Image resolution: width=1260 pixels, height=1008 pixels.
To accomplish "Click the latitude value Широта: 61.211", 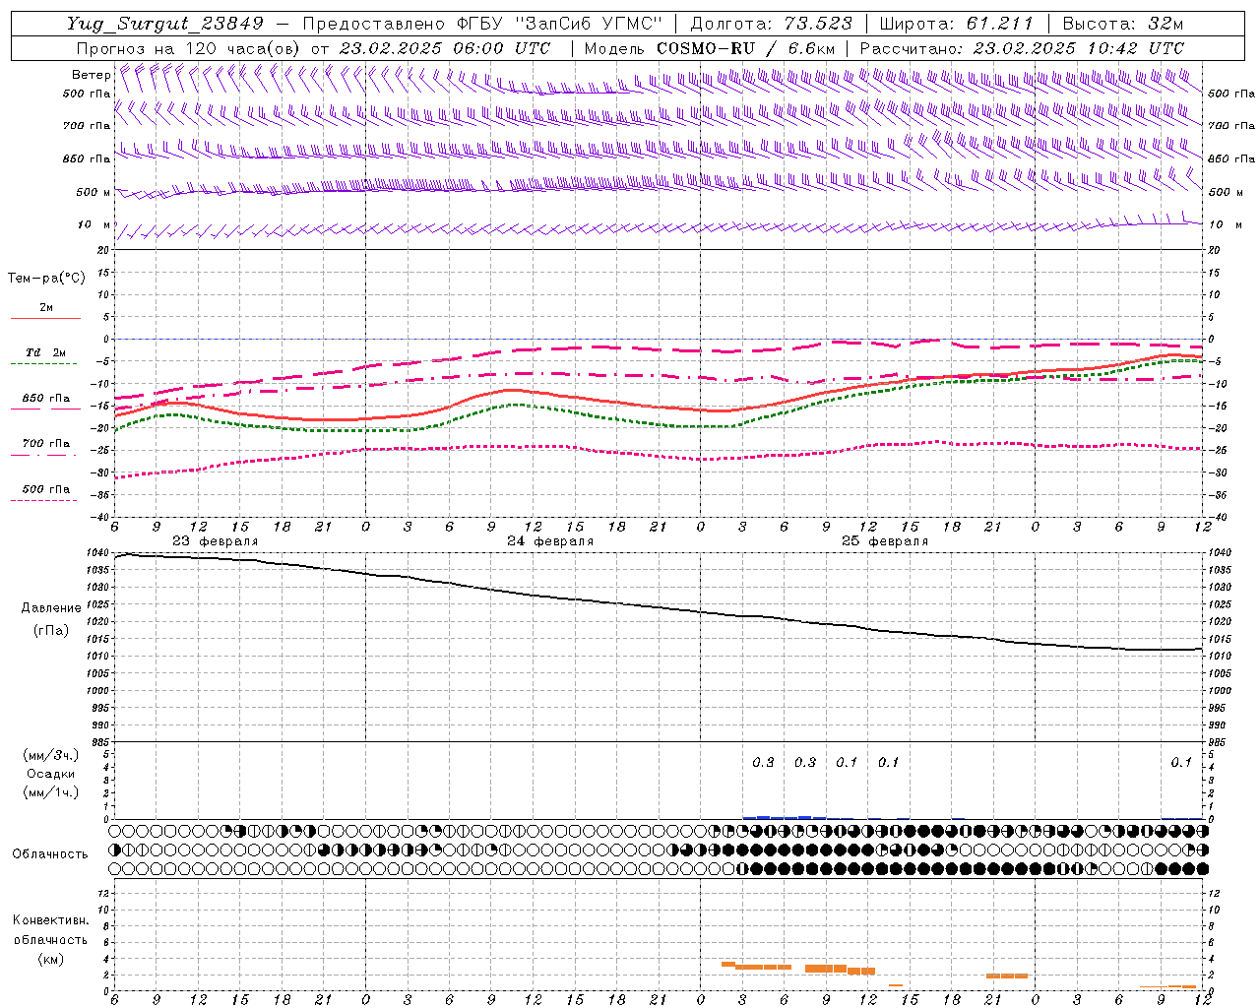I will [956, 24].
